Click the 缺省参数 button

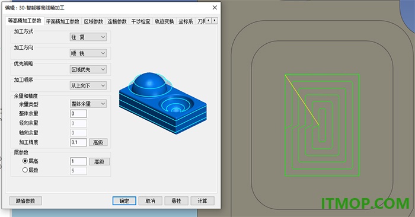25,201
